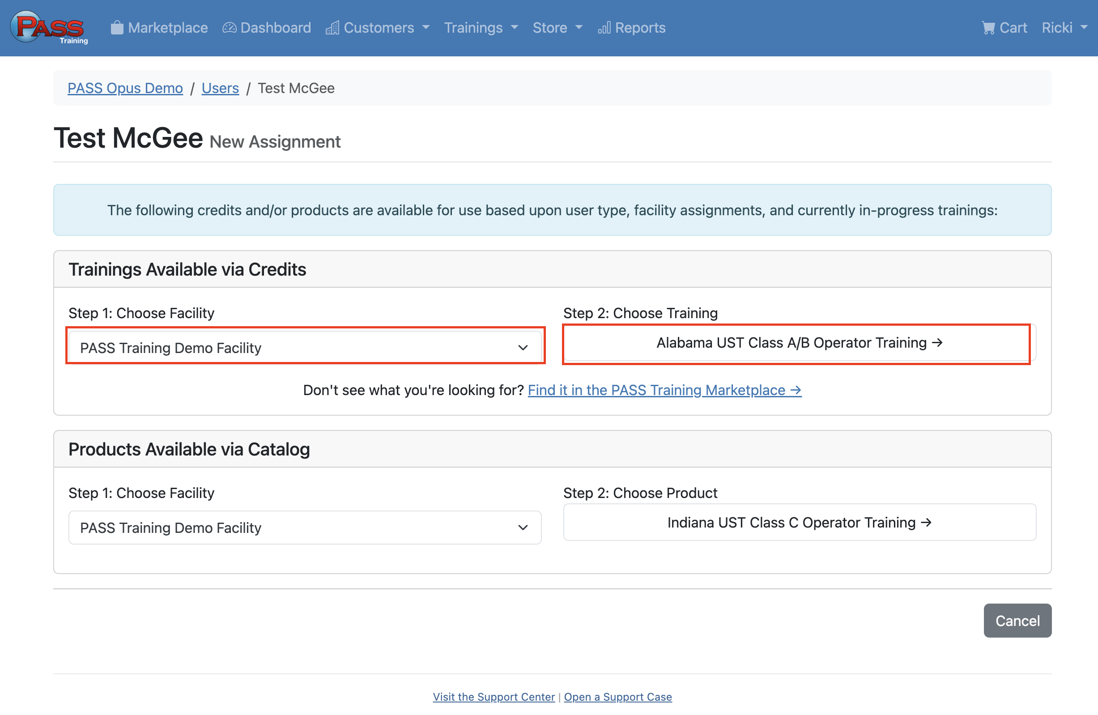The width and height of the screenshot is (1098, 715).
Task: Select Indiana UST Class C Operator Training
Action: pyautogui.click(x=799, y=522)
